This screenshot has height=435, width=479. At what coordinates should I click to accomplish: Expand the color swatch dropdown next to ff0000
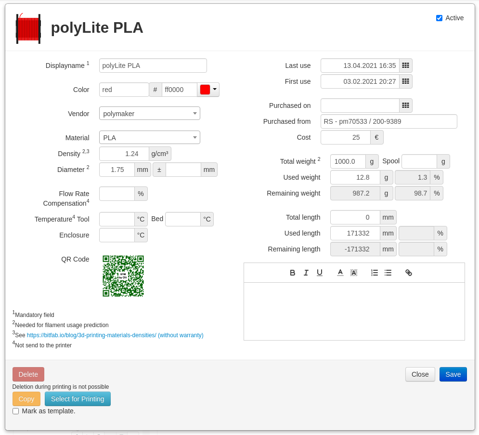coord(215,90)
